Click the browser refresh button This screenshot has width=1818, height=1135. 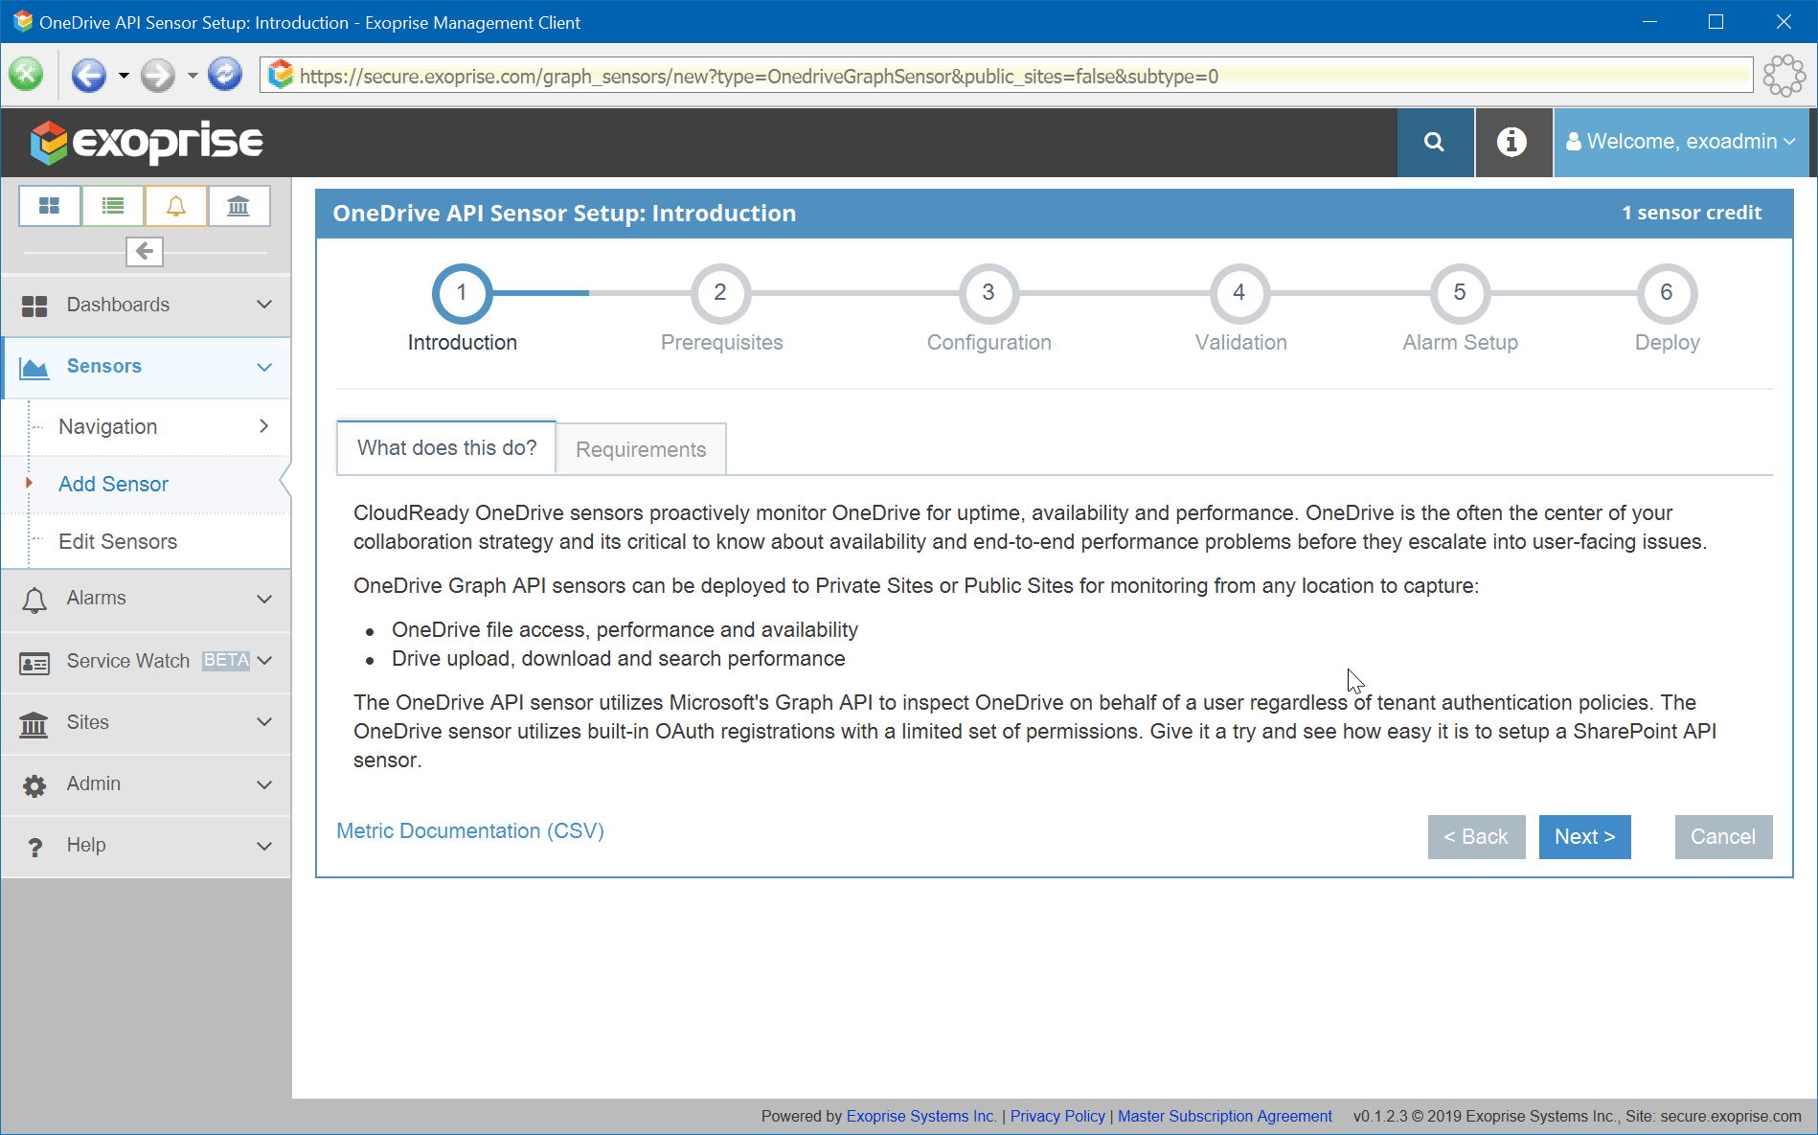click(224, 74)
